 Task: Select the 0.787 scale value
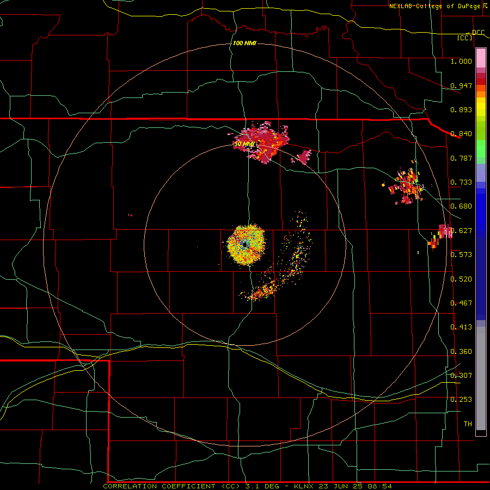(461, 158)
